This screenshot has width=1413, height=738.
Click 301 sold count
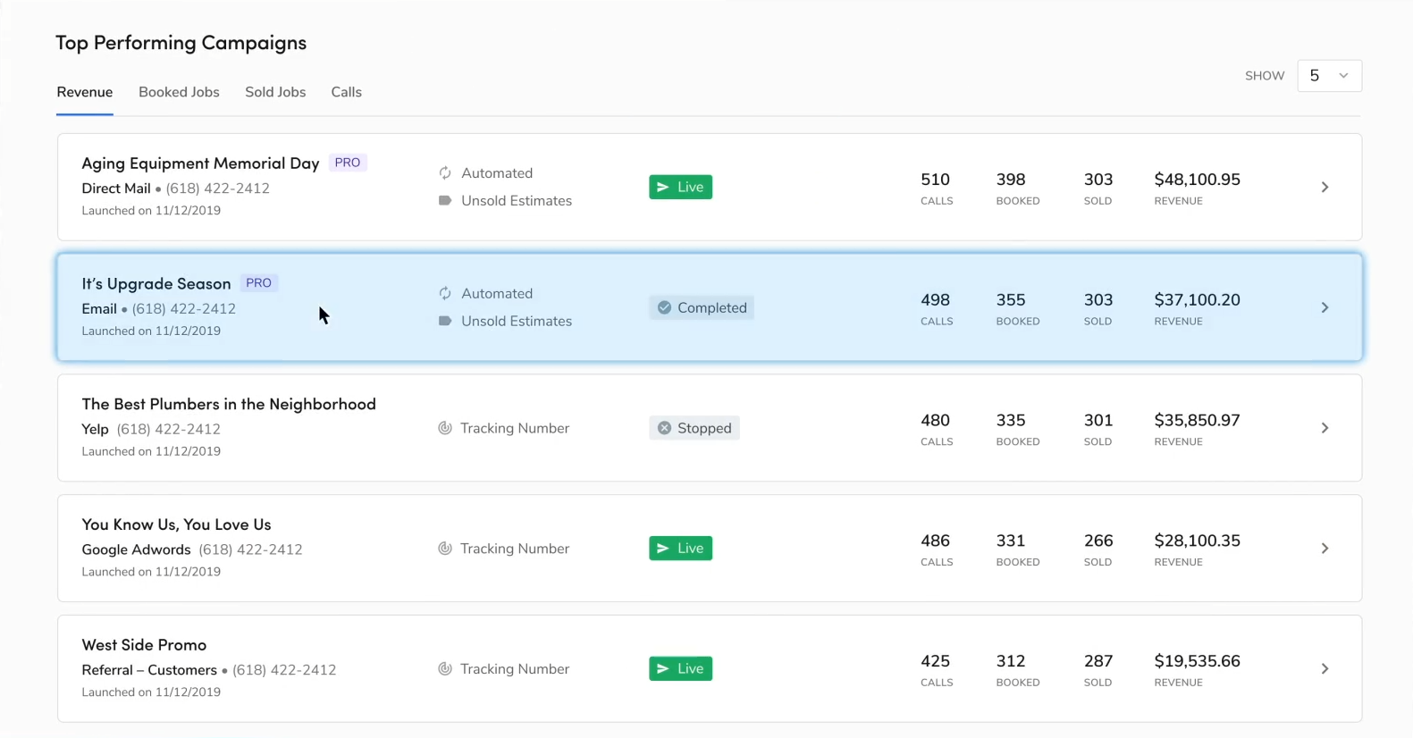(x=1098, y=421)
